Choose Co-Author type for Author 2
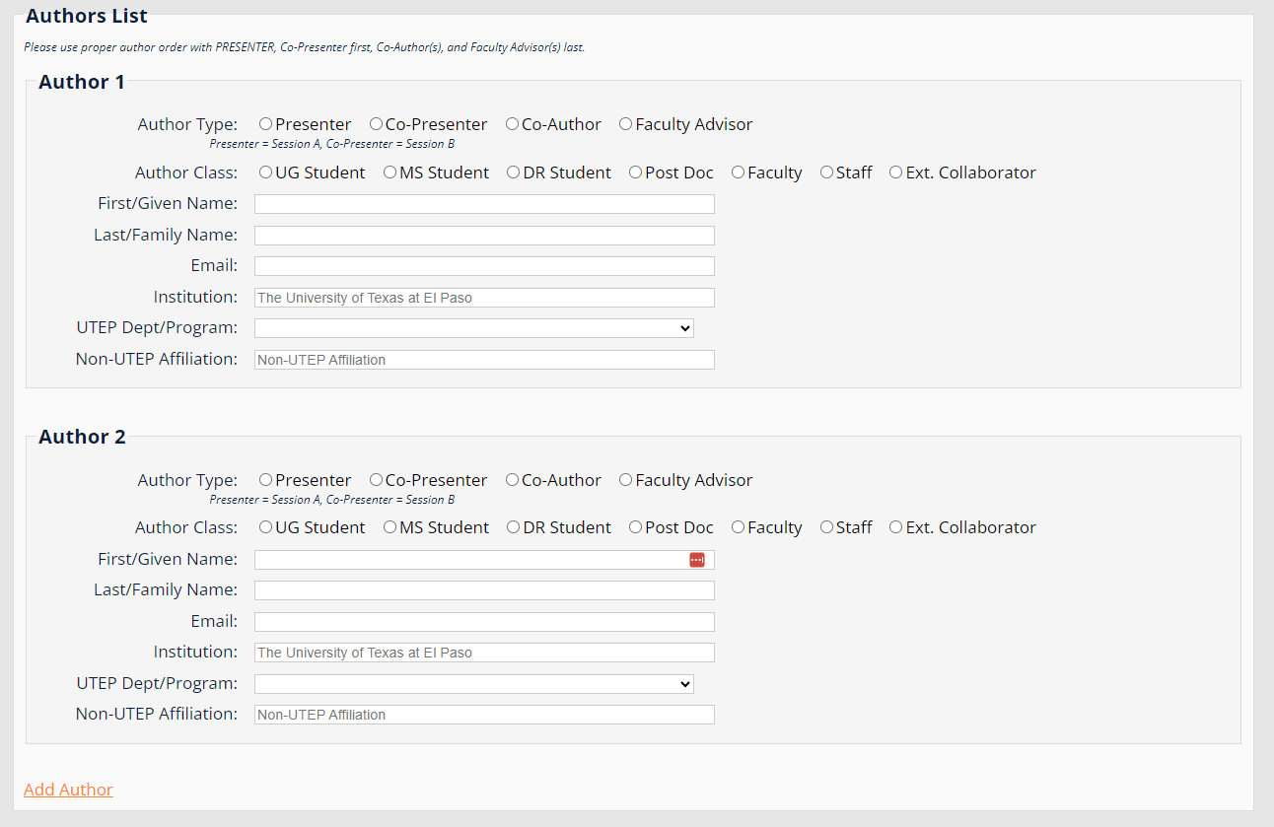Image resolution: width=1274 pixels, height=827 pixels. click(512, 480)
